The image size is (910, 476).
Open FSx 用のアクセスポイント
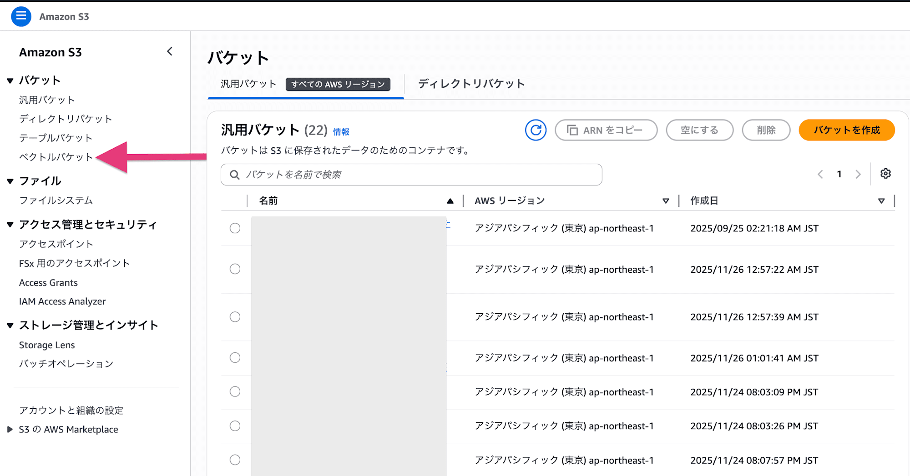(75, 263)
